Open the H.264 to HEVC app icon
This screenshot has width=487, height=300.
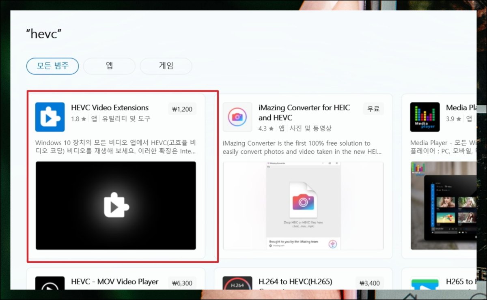click(237, 283)
